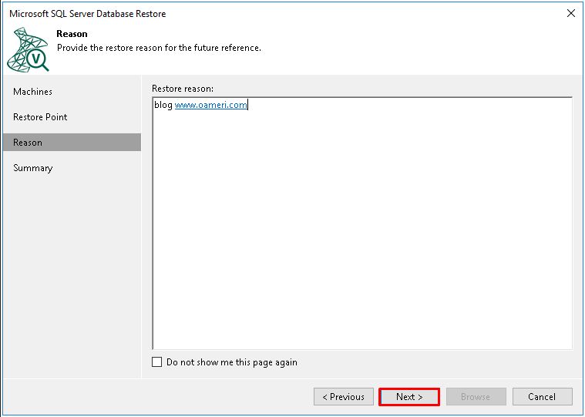Click the 'Provide the restore reason' description text
The height and width of the screenshot is (417, 585).
click(159, 48)
